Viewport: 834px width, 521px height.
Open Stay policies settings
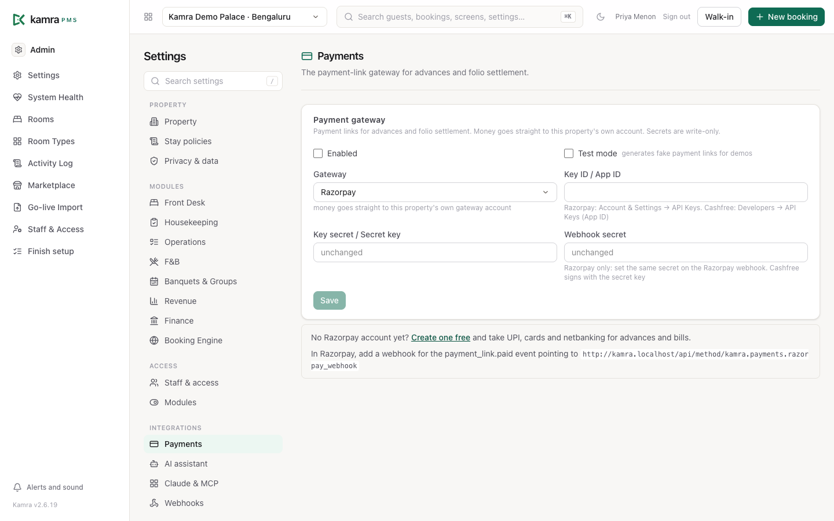click(x=213, y=141)
